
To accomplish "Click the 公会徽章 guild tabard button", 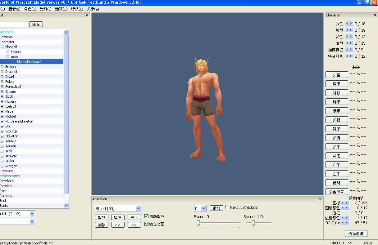I will pyautogui.click(x=337, y=192).
